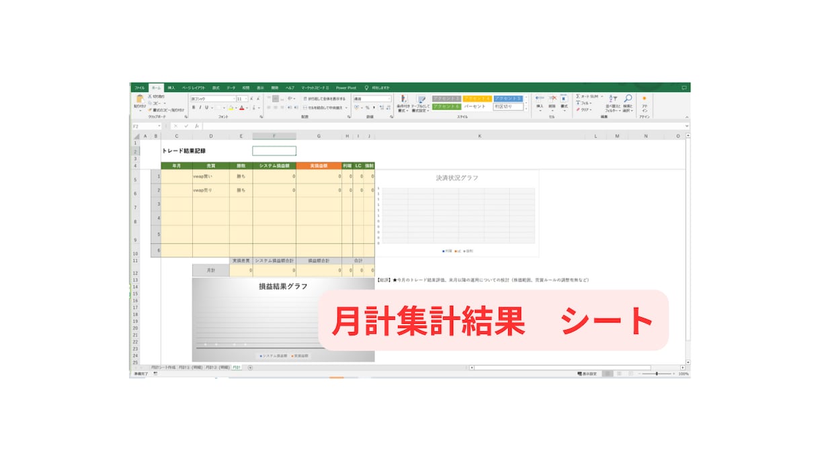Click the red font color A swatch

(241, 108)
